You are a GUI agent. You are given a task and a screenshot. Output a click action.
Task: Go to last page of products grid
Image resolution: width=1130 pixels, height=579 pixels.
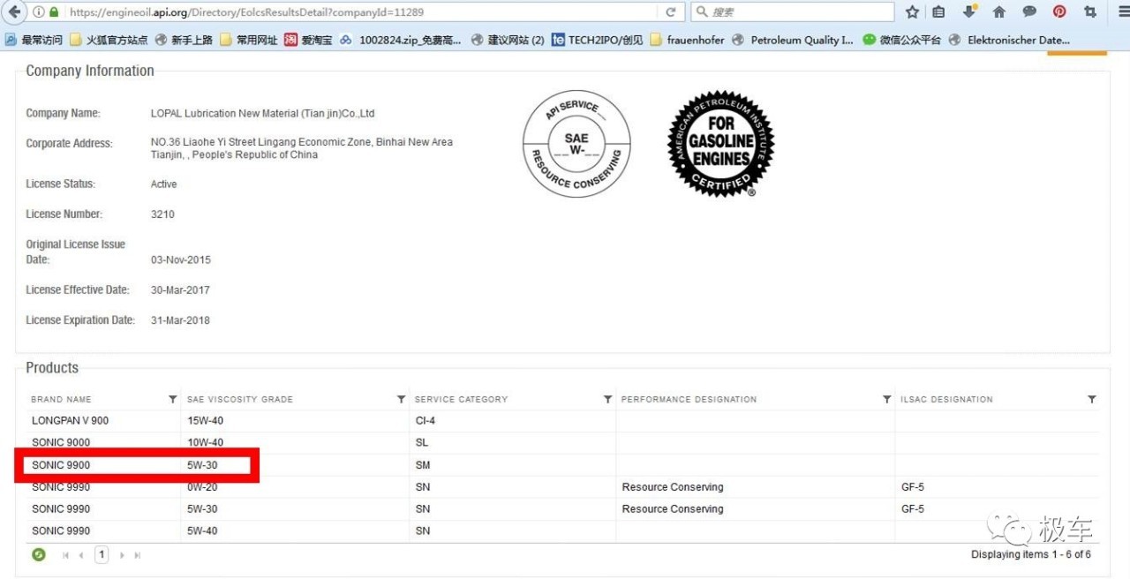pyautogui.click(x=137, y=555)
